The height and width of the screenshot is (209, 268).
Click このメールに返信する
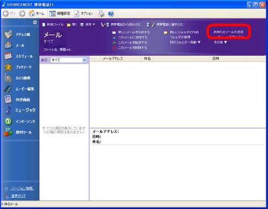point(130,38)
